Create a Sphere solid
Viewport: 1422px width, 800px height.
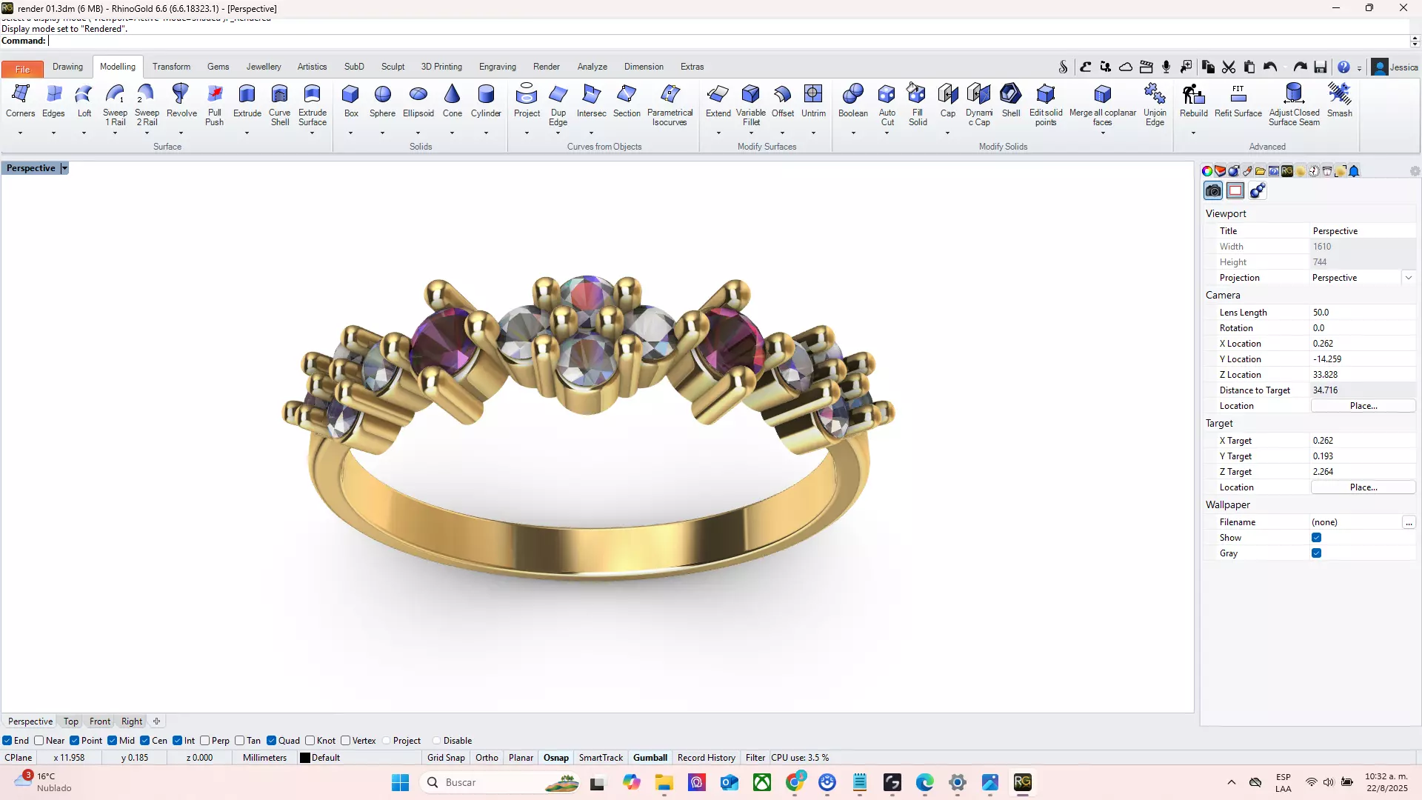click(382, 101)
